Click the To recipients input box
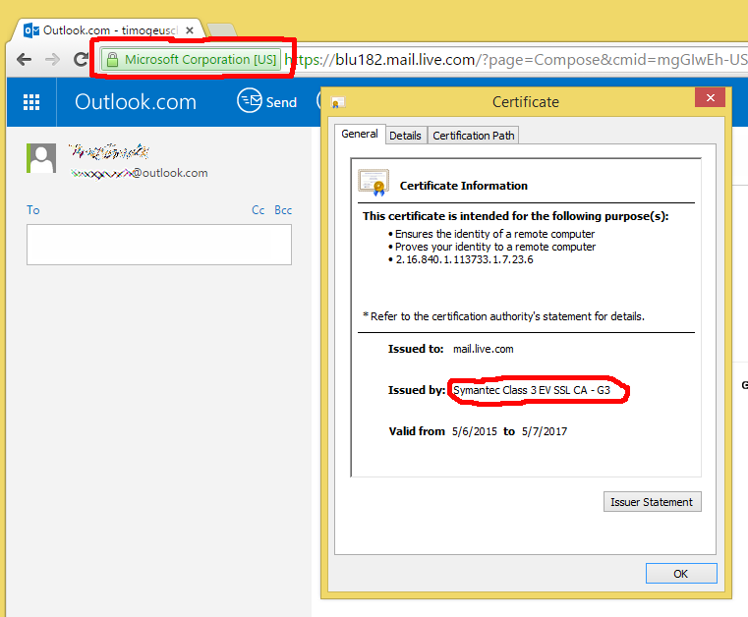The image size is (748, 617). coord(159,245)
